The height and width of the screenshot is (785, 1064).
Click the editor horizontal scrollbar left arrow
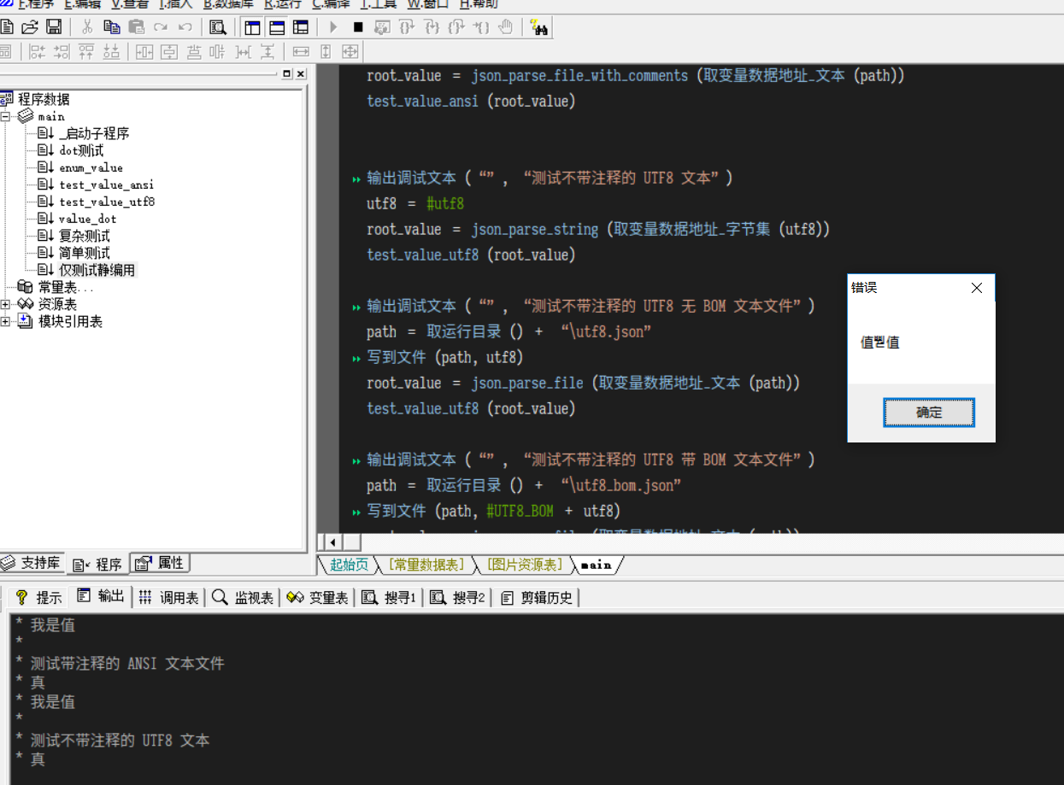(332, 542)
